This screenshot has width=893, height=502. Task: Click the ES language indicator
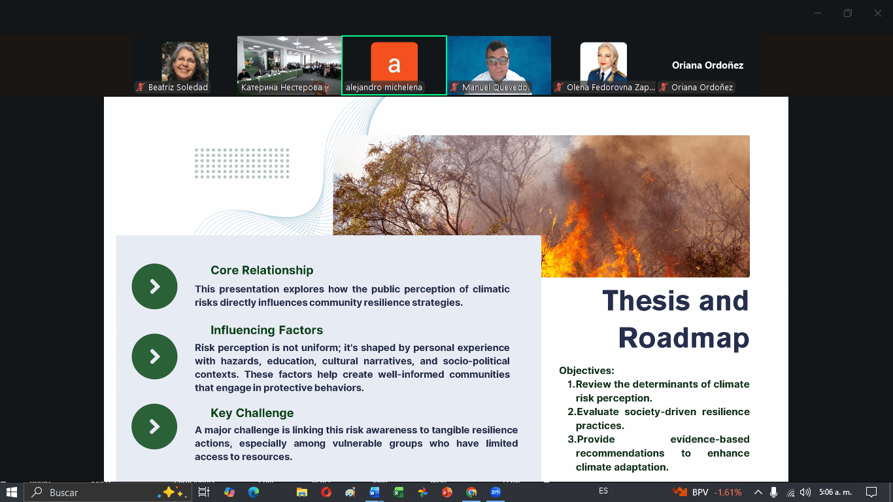coord(603,492)
